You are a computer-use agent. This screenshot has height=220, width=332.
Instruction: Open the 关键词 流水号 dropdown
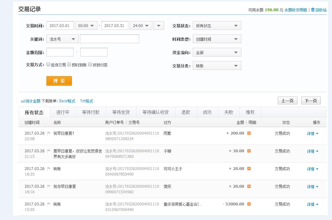point(63,39)
